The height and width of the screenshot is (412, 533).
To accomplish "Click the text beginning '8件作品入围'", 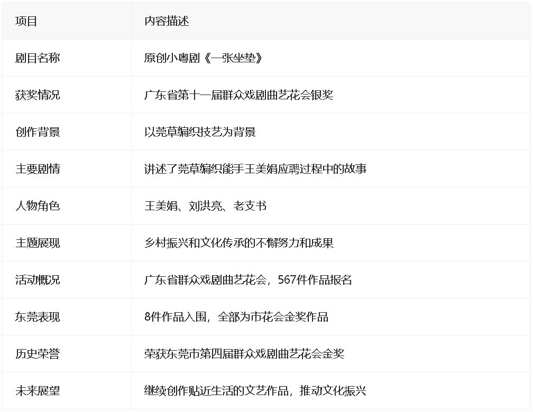I will (x=236, y=317).
